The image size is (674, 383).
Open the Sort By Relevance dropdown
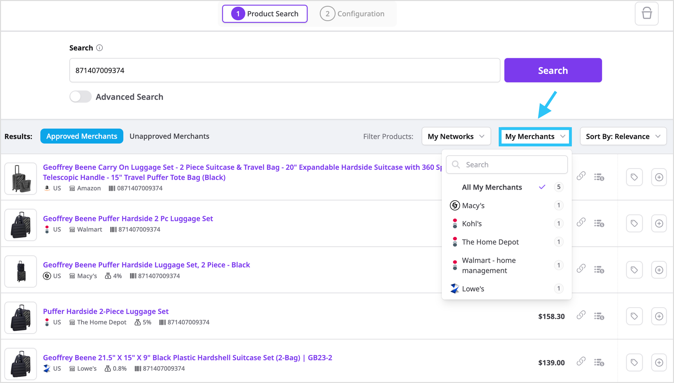623,136
